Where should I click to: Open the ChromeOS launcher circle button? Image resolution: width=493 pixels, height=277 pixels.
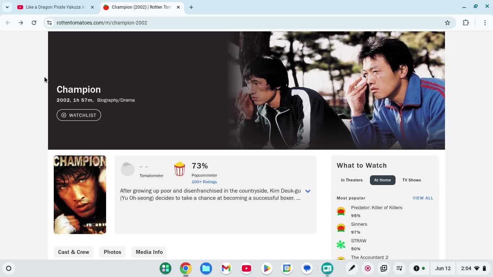[x=9, y=268]
